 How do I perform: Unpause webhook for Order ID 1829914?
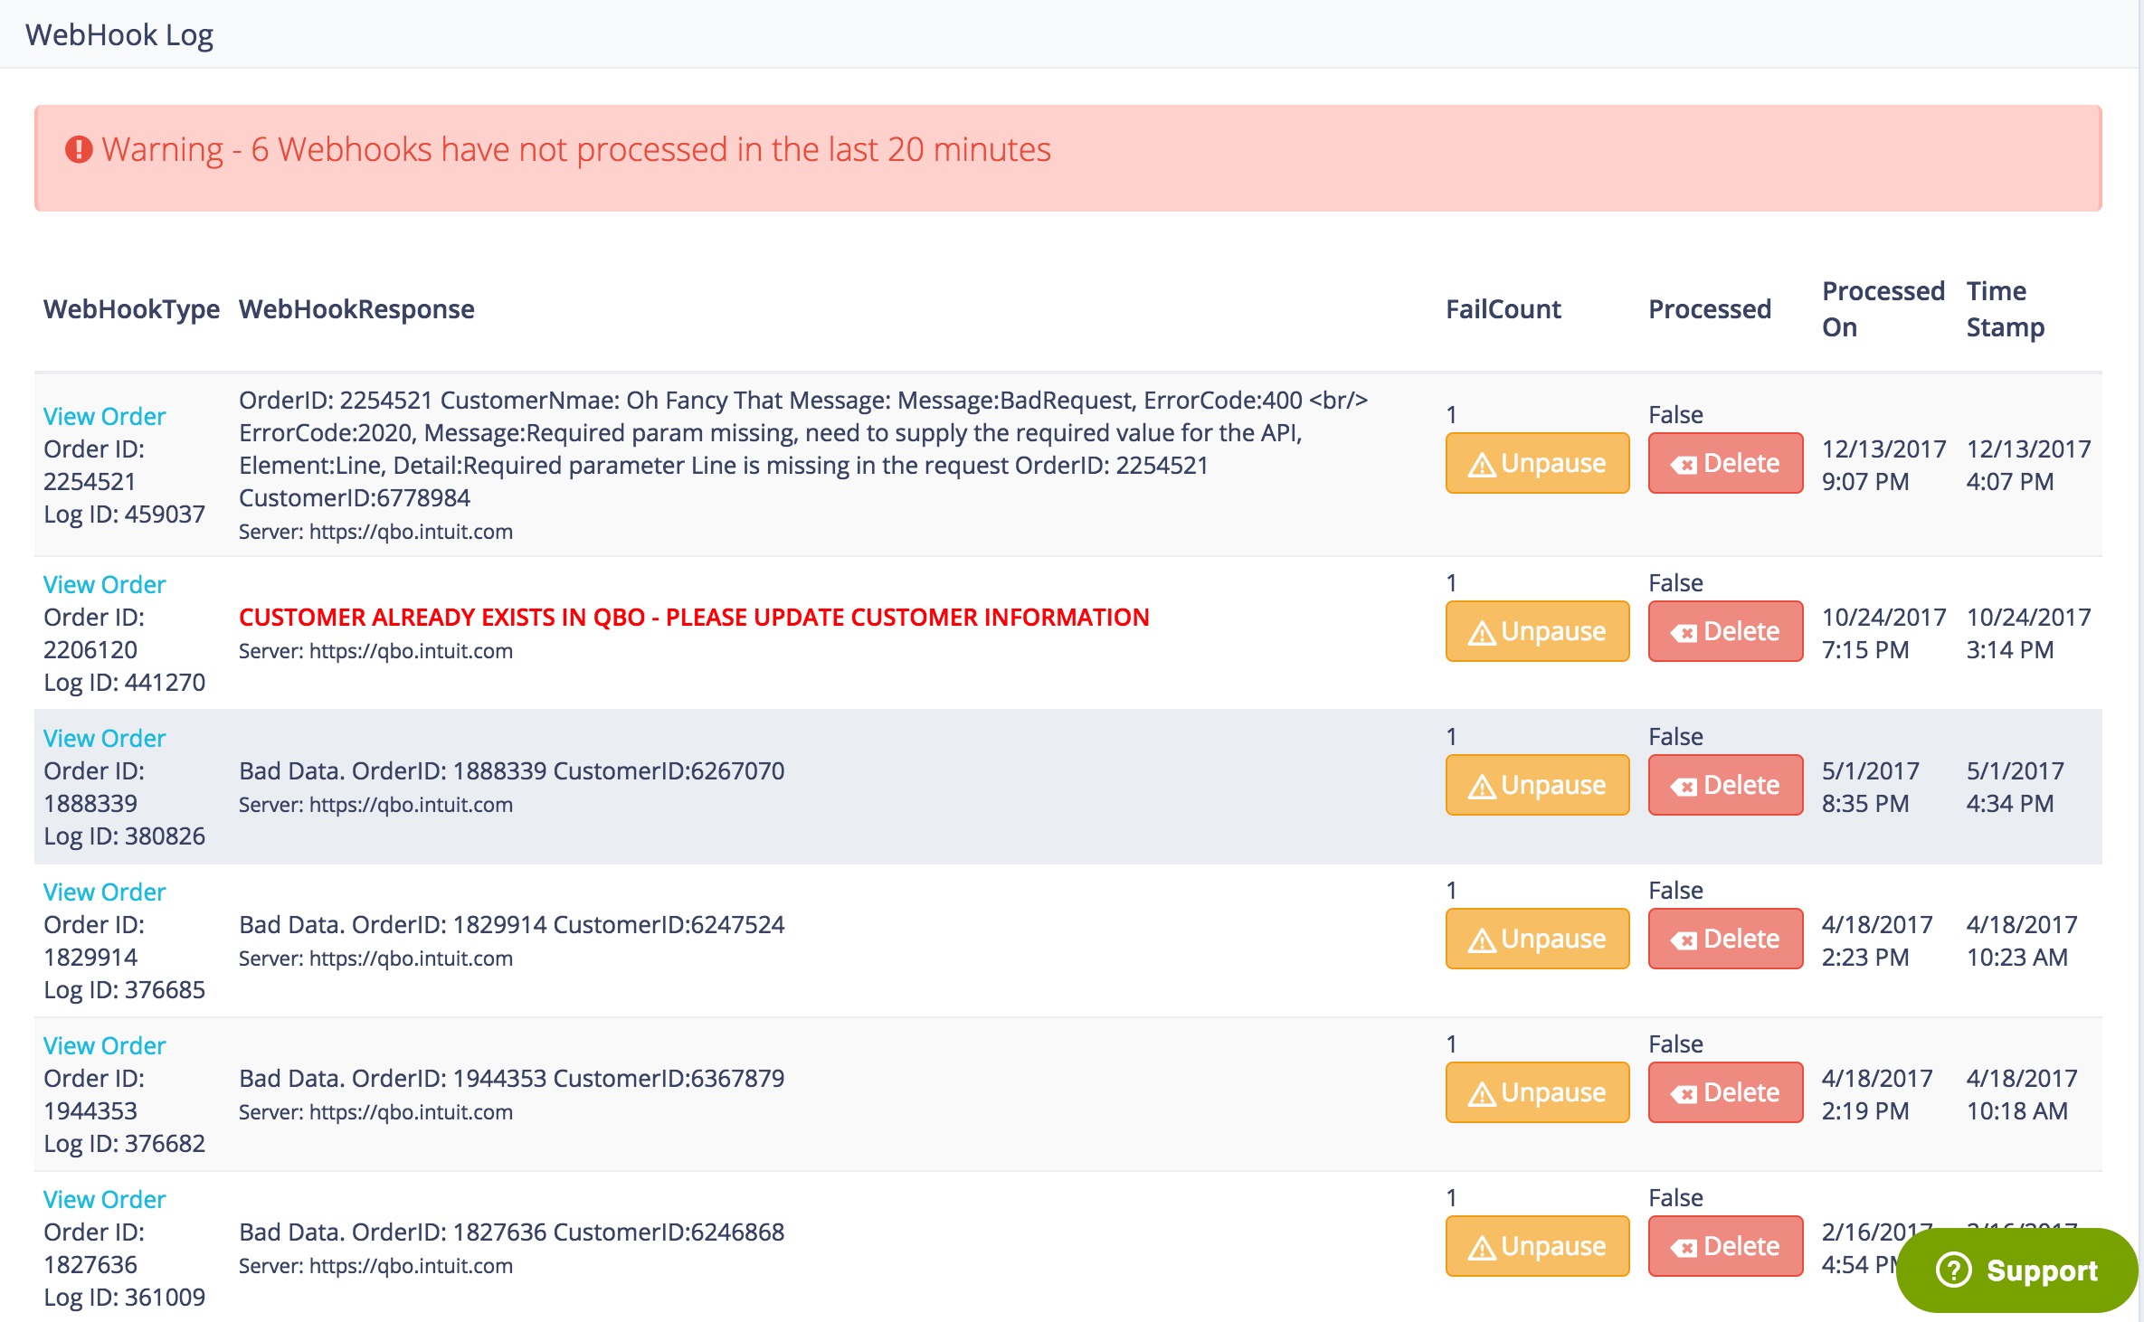pos(1536,939)
